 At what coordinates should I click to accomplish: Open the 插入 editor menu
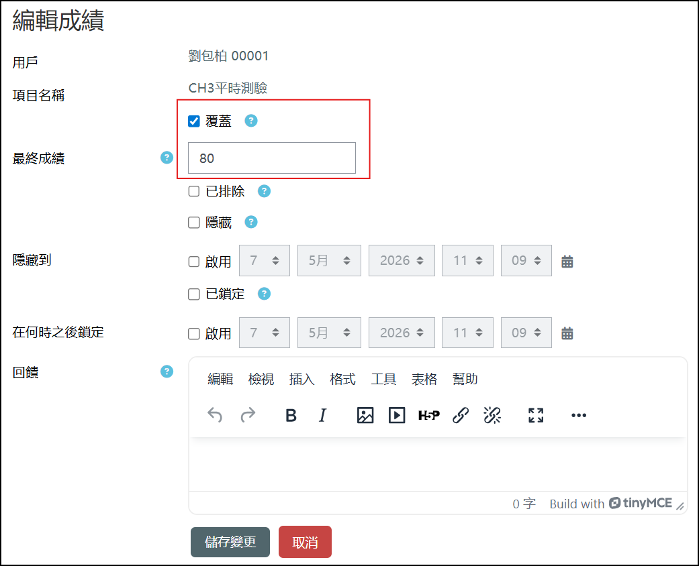pos(301,379)
